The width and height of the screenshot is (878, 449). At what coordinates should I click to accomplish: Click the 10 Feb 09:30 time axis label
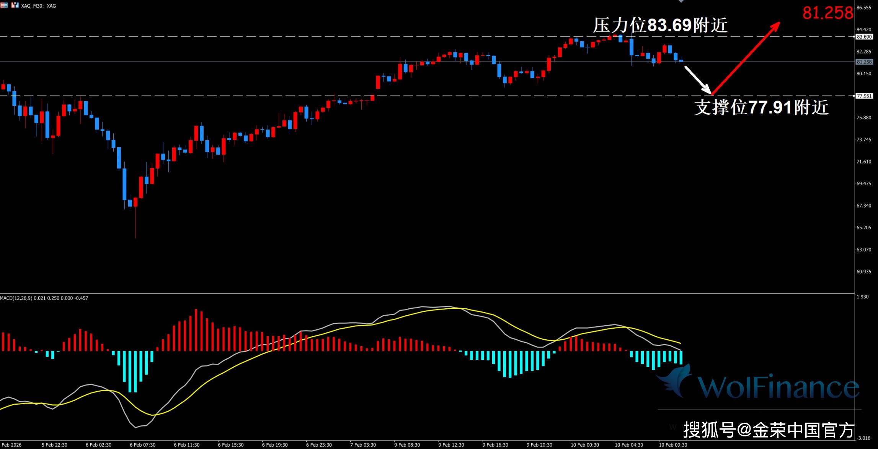coord(672,445)
